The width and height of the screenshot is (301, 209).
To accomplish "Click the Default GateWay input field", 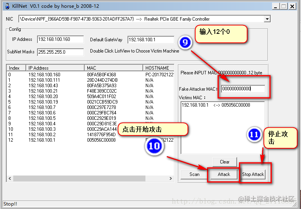I will (151, 40).
